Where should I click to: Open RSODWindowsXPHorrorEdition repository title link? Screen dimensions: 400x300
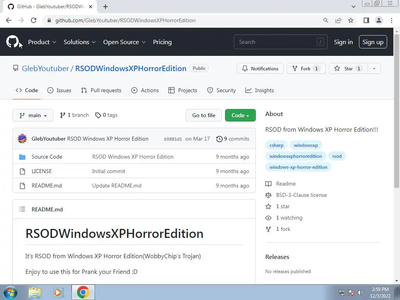pyautogui.click(x=130, y=68)
